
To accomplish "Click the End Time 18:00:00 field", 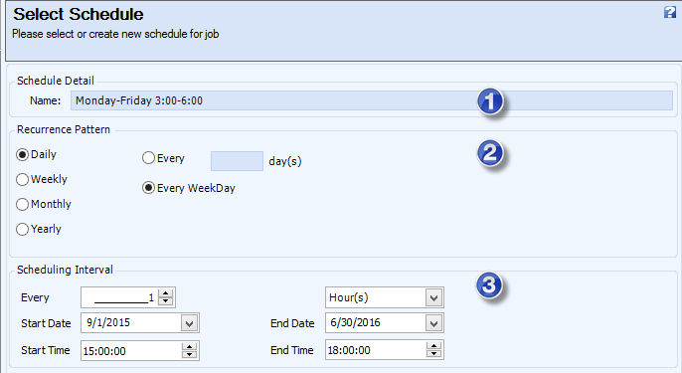I will 376,350.
